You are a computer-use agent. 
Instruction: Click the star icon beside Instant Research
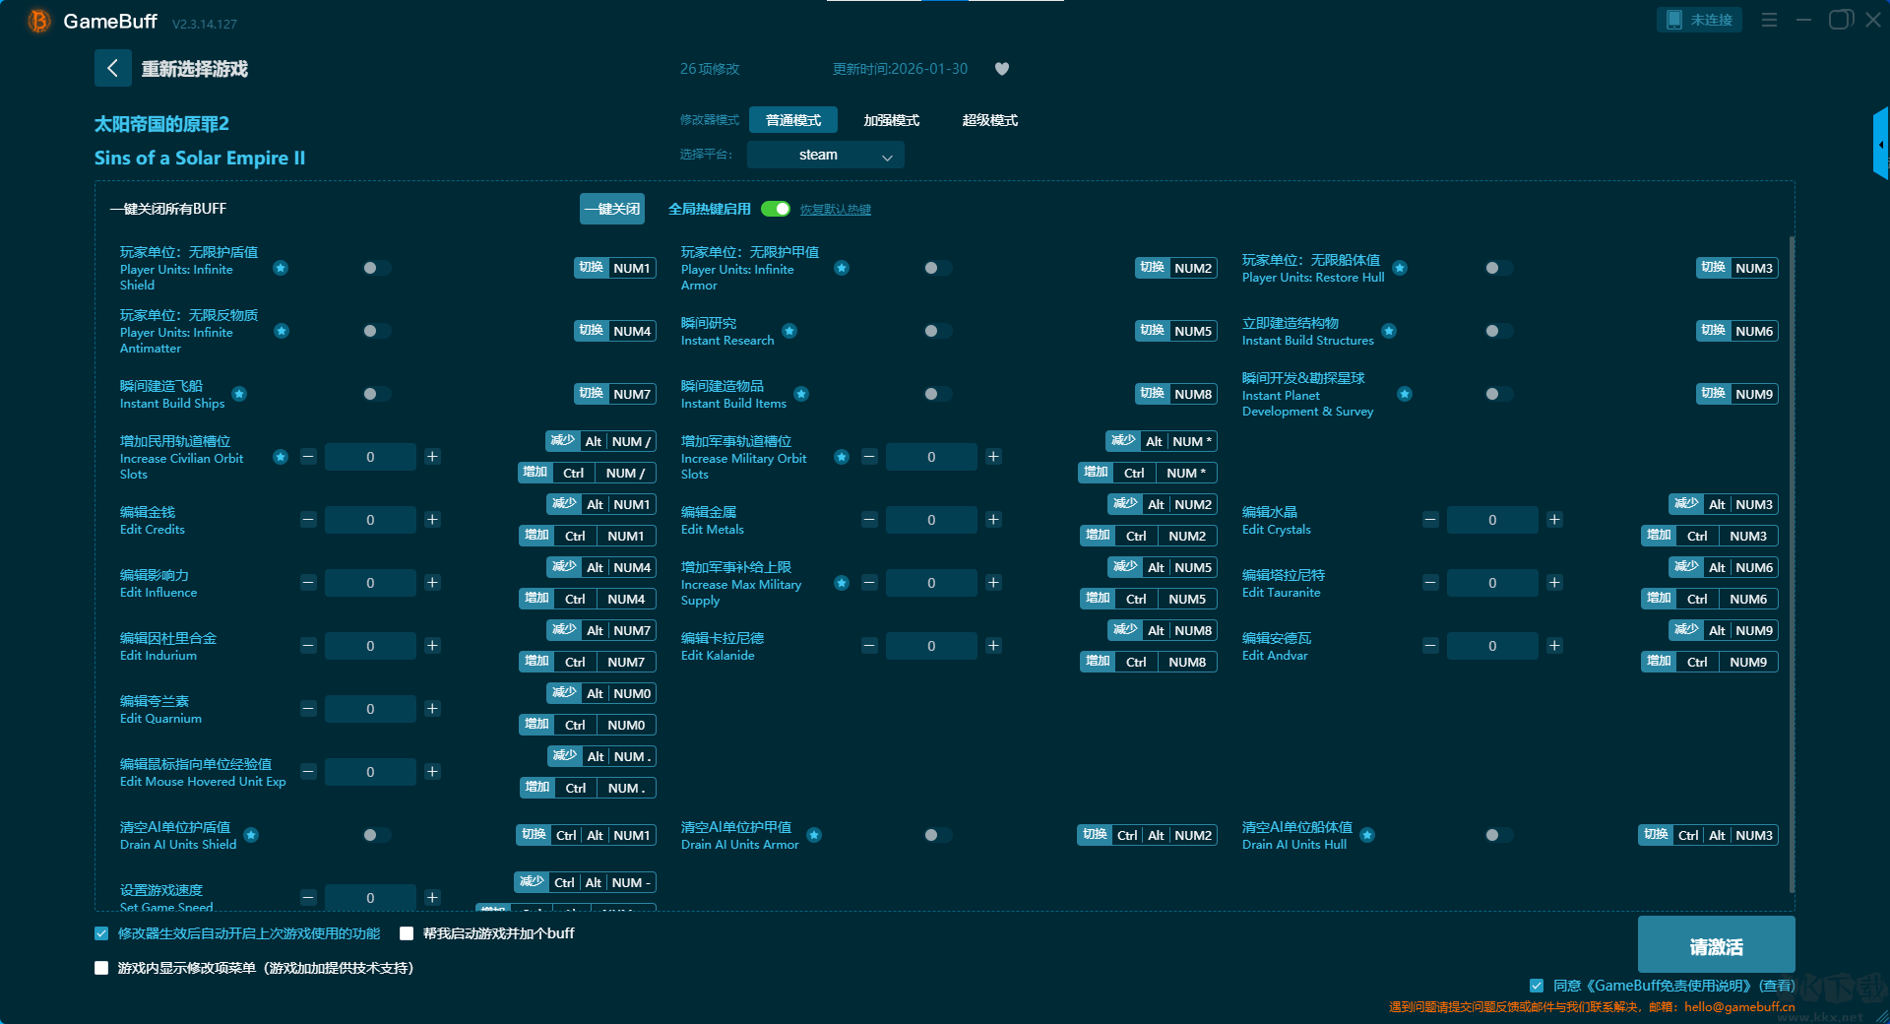click(789, 331)
